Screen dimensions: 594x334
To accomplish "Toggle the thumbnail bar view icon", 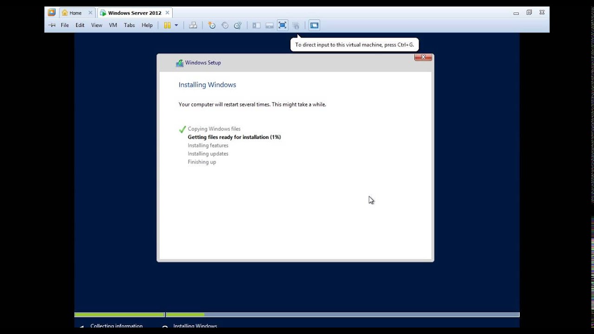I will (x=269, y=25).
